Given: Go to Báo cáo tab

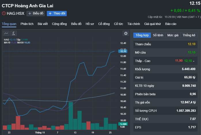Looking at the screenshot, I should (x=170, y=24).
